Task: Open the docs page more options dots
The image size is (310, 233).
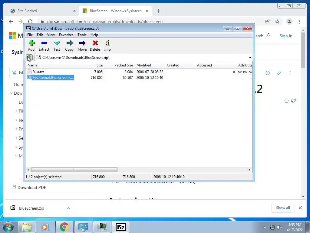Action: point(290,73)
